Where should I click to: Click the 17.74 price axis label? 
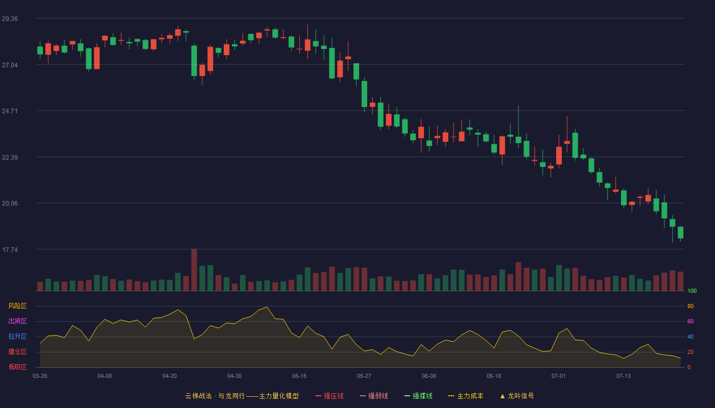coord(10,250)
